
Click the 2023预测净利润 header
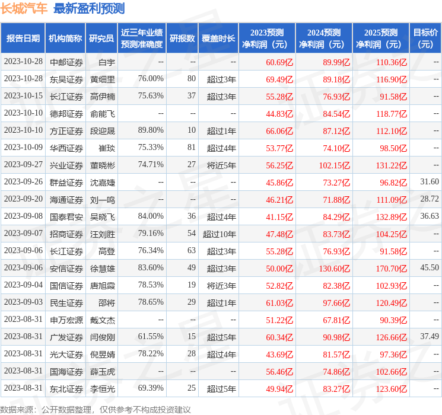coord(267,39)
